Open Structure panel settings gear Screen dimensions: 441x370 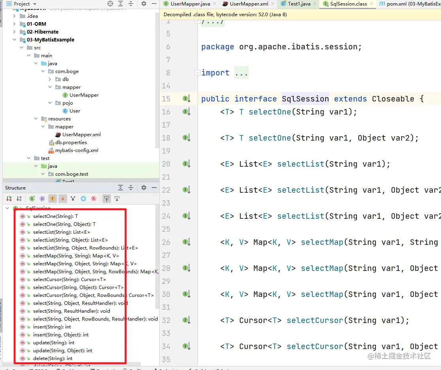tap(144, 188)
